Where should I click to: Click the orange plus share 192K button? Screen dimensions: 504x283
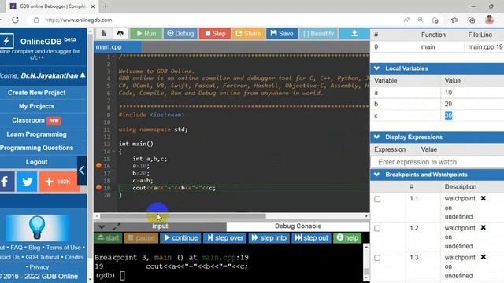point(59,182)
